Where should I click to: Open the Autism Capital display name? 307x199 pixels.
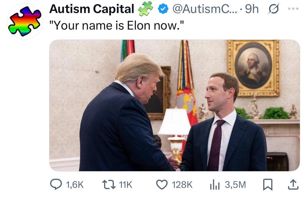point(92,9)
